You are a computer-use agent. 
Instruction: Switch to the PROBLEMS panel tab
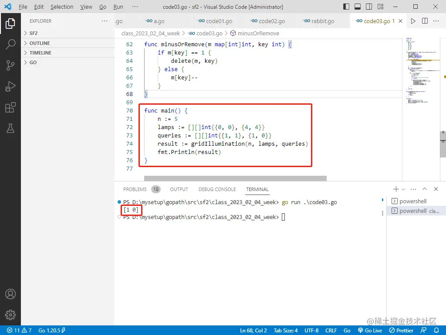(142, 189)
